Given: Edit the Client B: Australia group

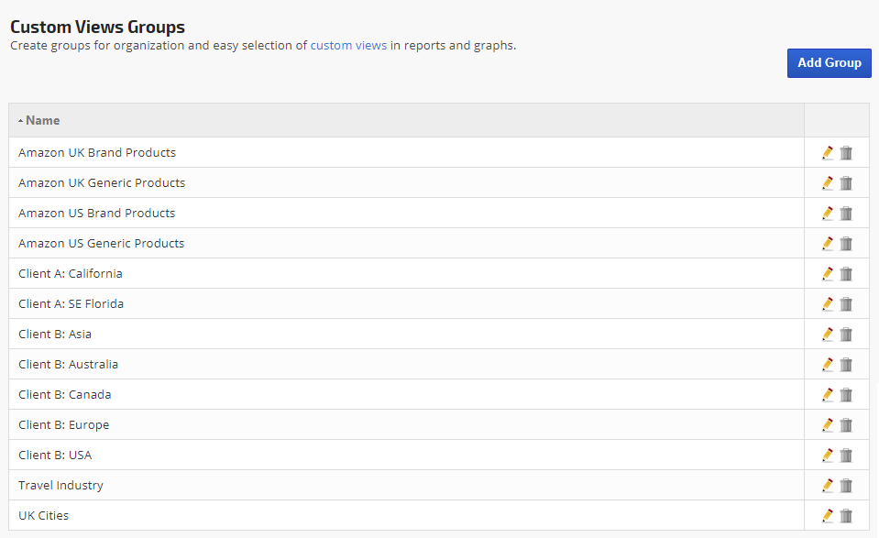Looking at the screenshot, I should coord(828,365).
